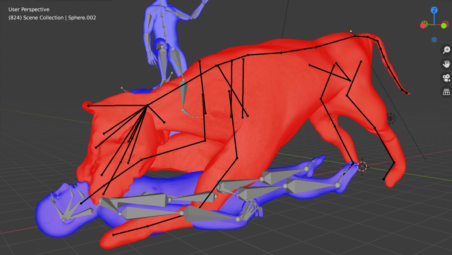Click the cow's horn bone tip

(x=89, y=106)
